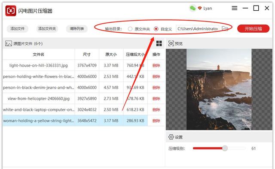This screenshot has width=275, height=169.
Task: Delete view-from-helicopter-2406660.jpg row
Action: [x=156, y=98]
